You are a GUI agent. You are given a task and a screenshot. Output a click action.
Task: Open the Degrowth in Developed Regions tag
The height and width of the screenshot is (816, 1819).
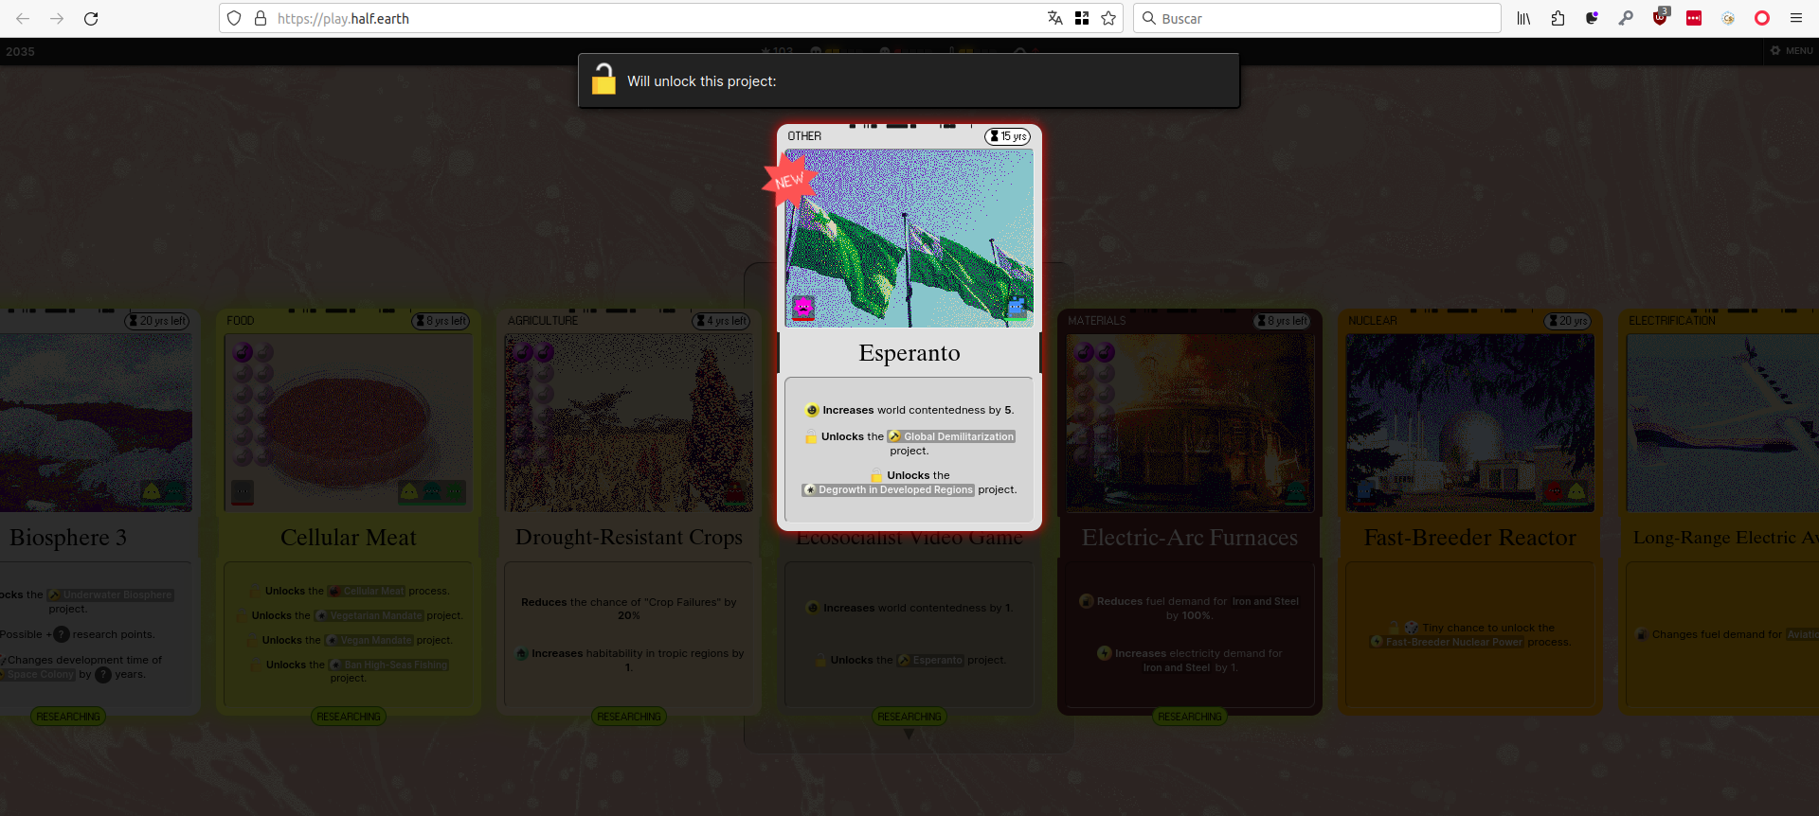888,489
